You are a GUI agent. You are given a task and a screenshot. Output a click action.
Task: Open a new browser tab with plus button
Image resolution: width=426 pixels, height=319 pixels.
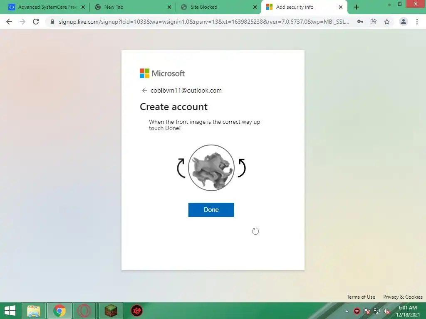(357, 7)
